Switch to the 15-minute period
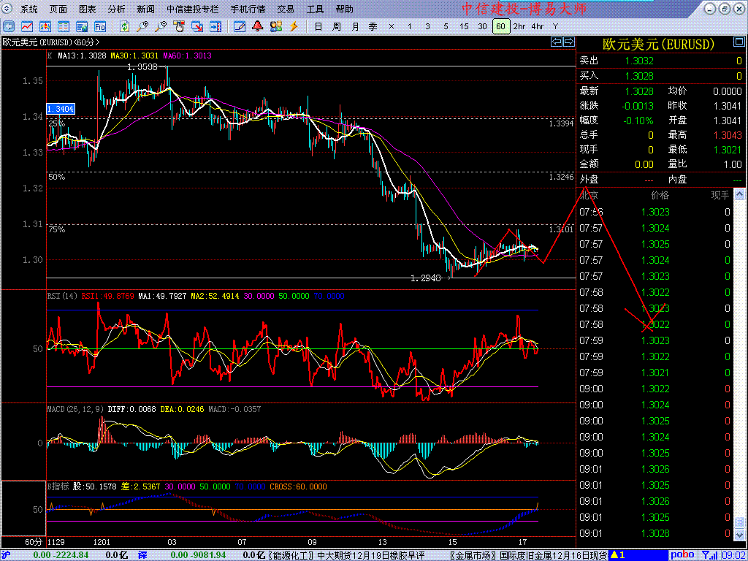The image size is (748, 561). tap(464, 26)
